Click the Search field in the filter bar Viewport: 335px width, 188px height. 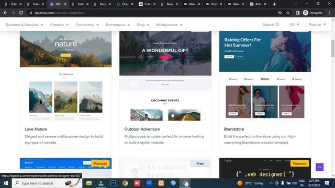(271, 25)
